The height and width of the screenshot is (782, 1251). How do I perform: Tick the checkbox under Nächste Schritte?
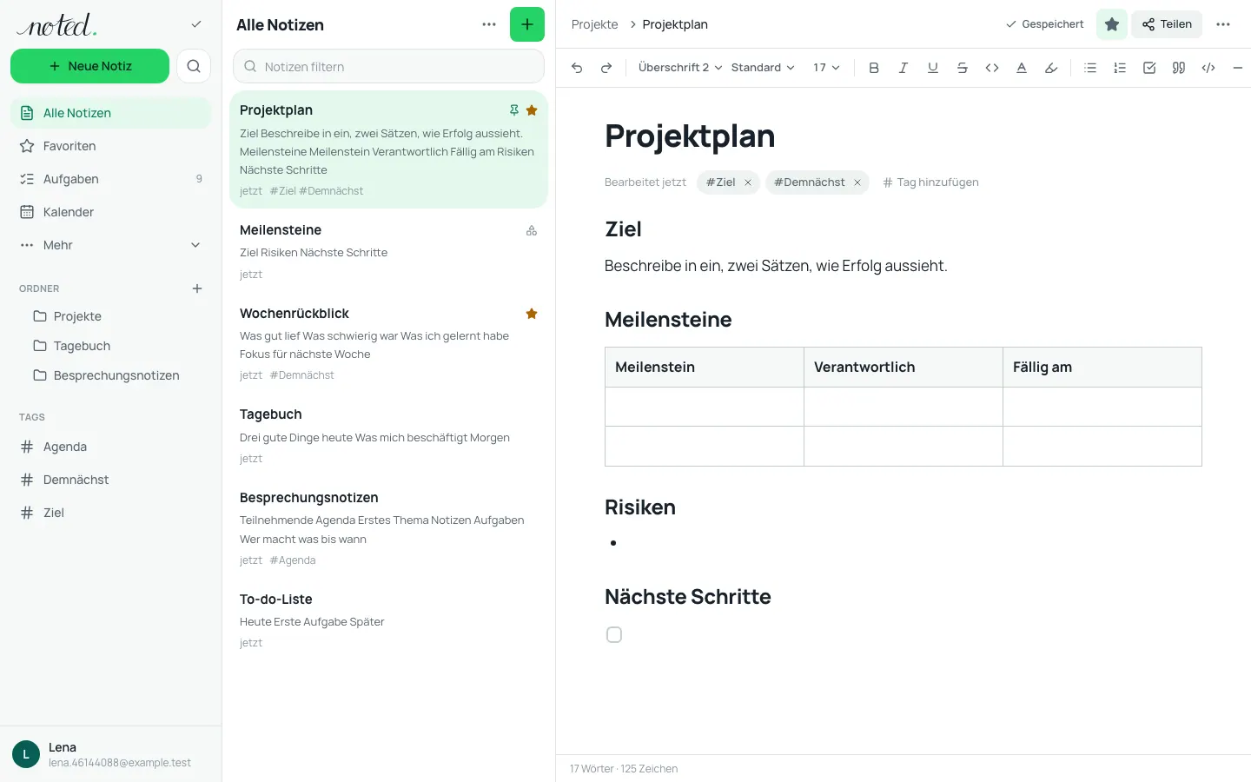coord(614,635)
